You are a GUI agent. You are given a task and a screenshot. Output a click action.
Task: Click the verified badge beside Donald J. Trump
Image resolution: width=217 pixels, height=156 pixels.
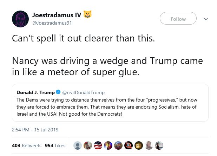58,93
